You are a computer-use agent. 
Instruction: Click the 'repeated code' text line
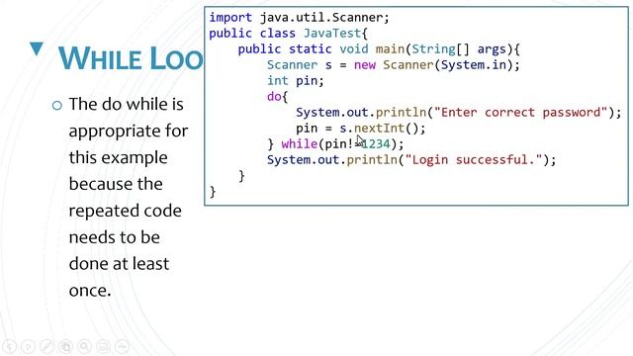126,211
